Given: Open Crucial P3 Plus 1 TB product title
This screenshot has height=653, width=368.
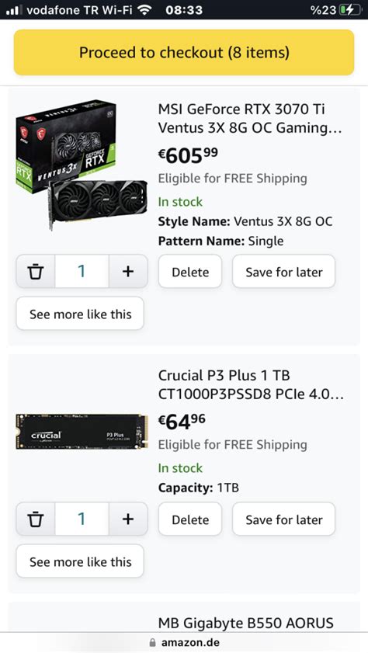Looking at the screenshot, I should [251, 385].
